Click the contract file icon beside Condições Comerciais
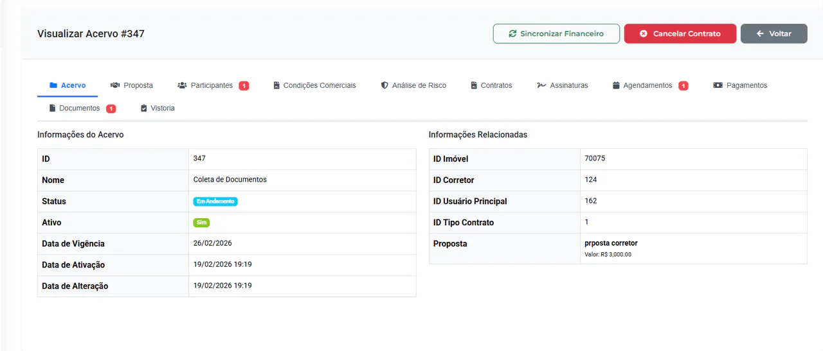The image size is (823, 351). [x=276, y=85]
